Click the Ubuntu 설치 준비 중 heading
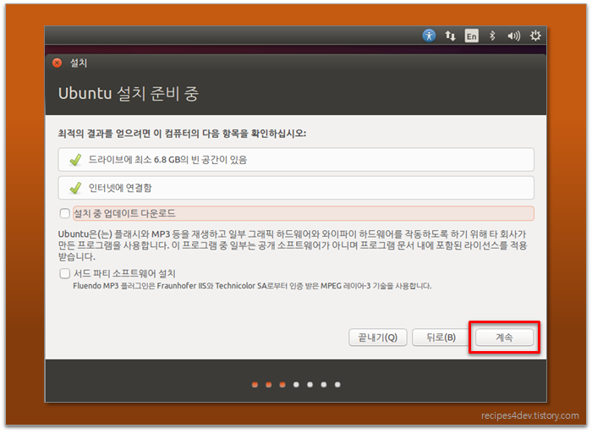 [x=129, y=93]
